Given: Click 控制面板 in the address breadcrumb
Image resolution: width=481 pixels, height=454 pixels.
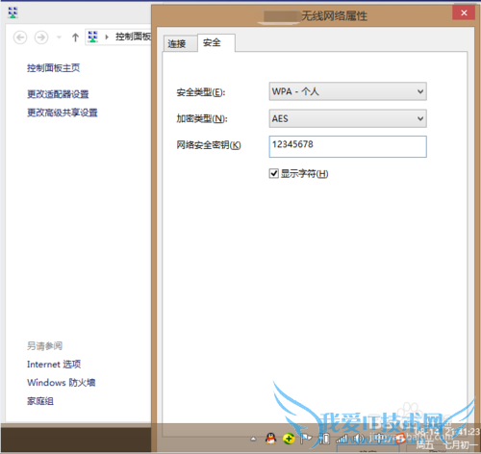Looking at the screenshot, I should click(x=133, y=37).
